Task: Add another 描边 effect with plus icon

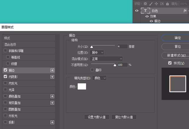Action: pyautogui.click(x=52, y=70)
